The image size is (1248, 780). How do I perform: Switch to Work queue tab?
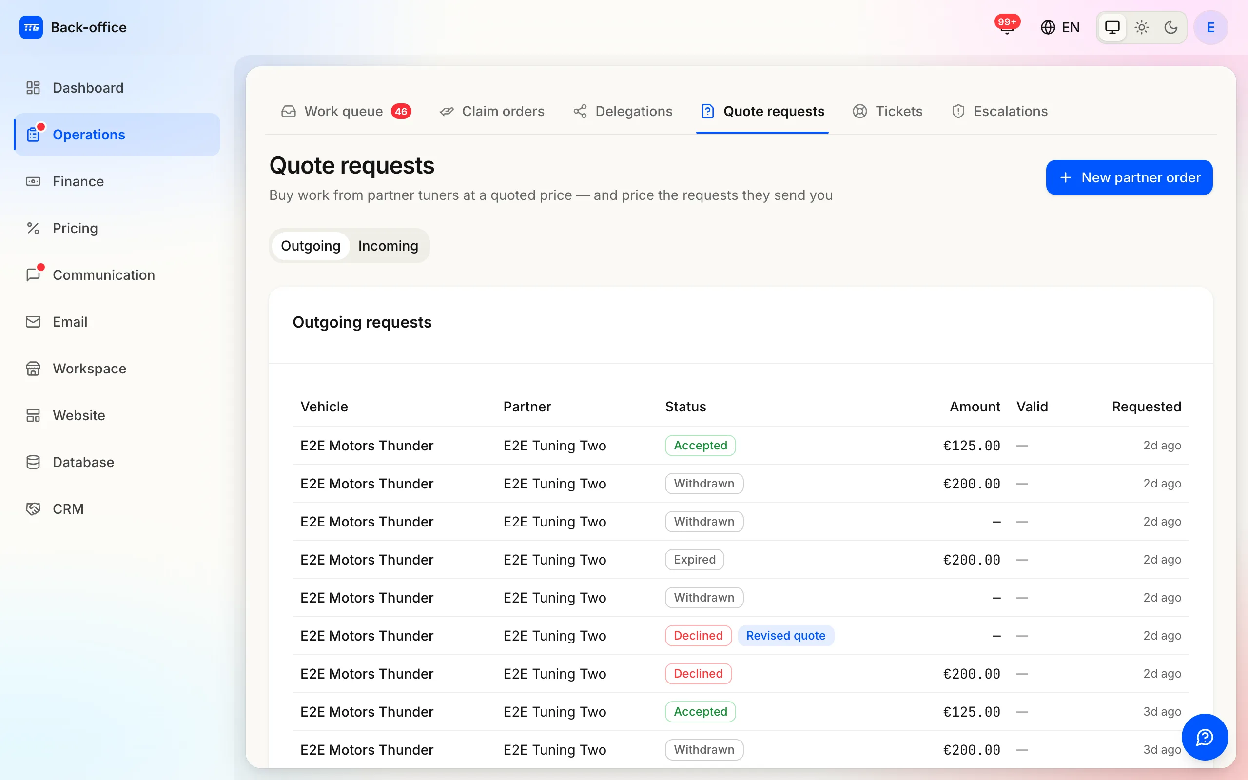pyautogui.click(x=346, y=112)
